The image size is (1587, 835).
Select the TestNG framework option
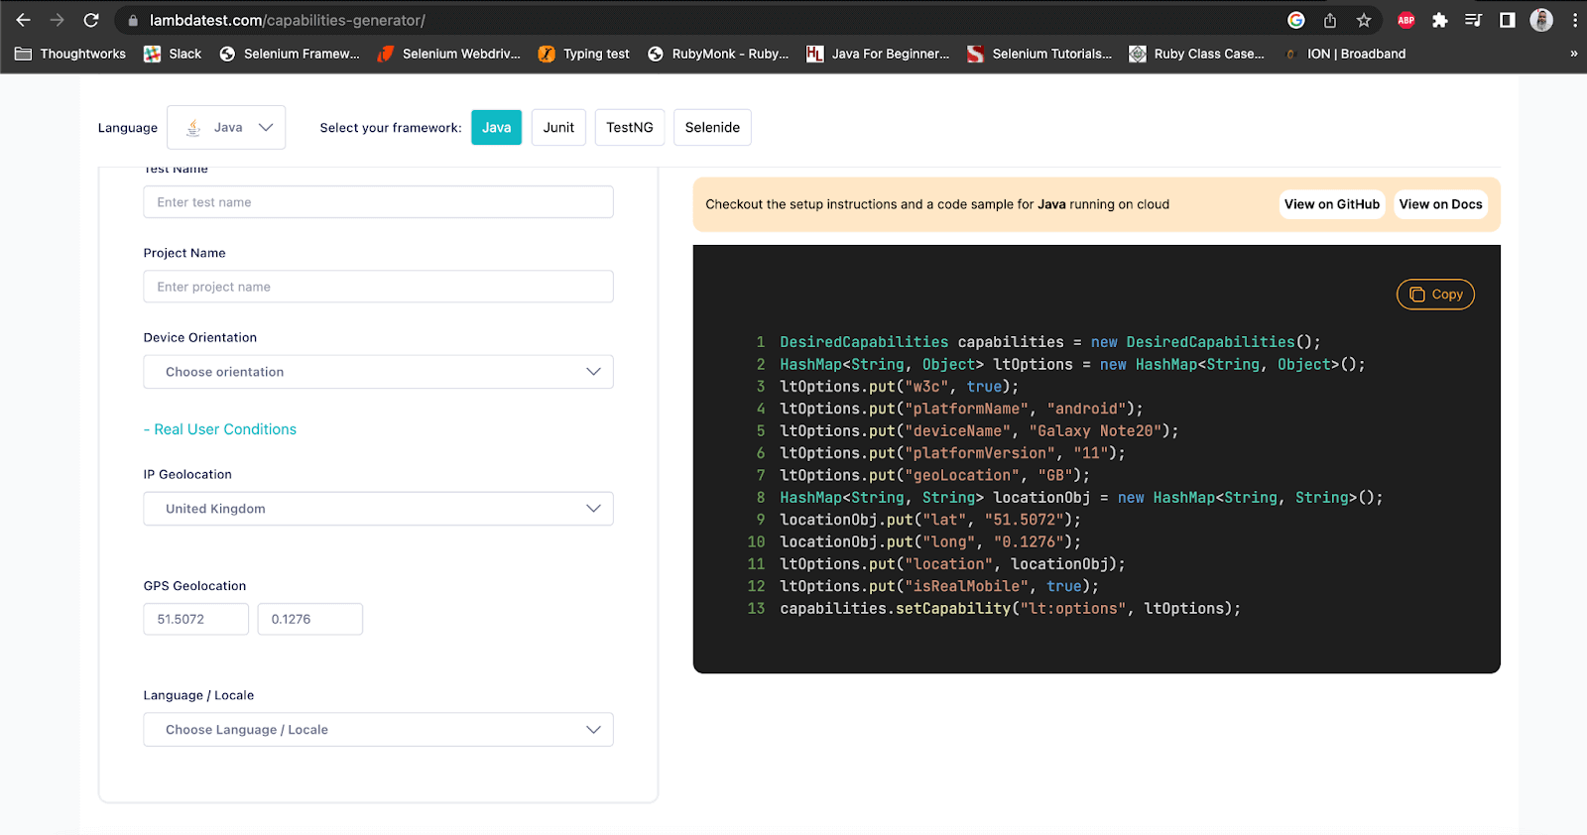click(x=630, y=127)
